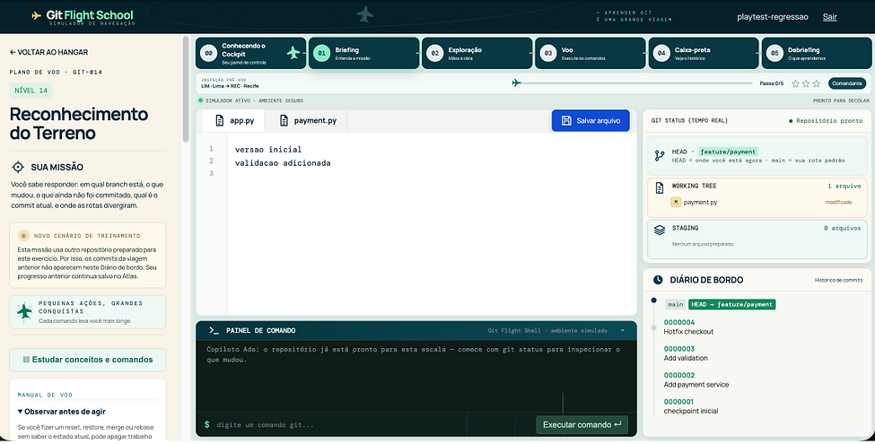Click the flight progress bar track
This screenshot has height=444, width=875.
click(x=634, y=83)
